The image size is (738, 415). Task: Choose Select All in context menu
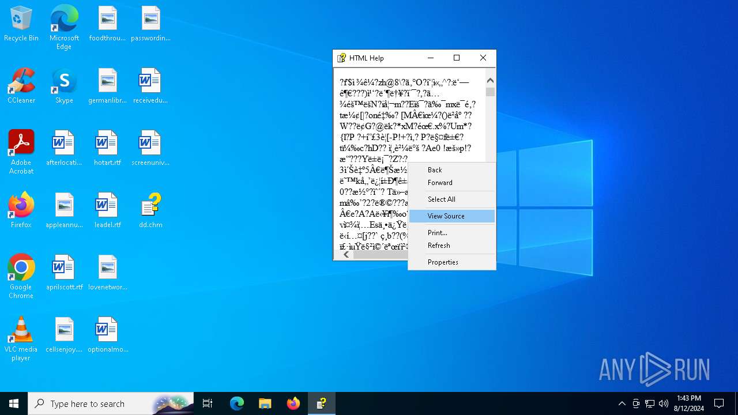[451, 199]
